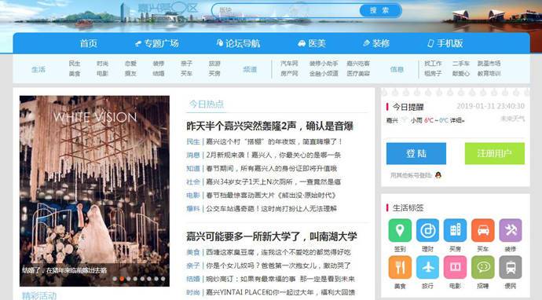Select the second carousel dot indicator
Viewport: 542px width, 300px height.
pyautogui.click(x=122, y=279)
